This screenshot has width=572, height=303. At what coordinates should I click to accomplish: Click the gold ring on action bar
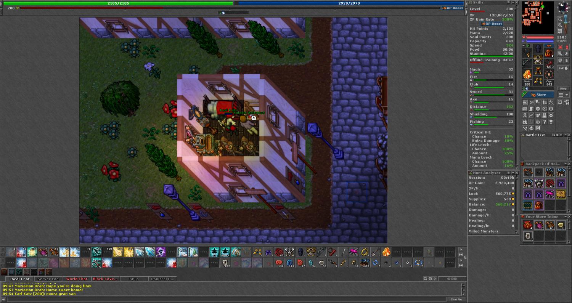364,252
